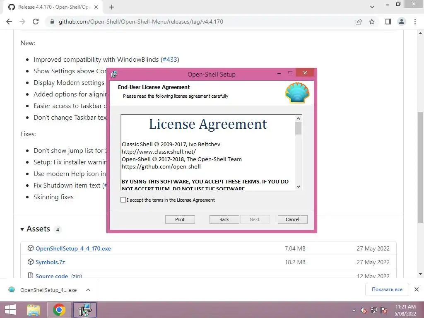Click the package icon beside Symbols.7z
The height and width of the screenshot is (318, 424).
coord(31,262)
